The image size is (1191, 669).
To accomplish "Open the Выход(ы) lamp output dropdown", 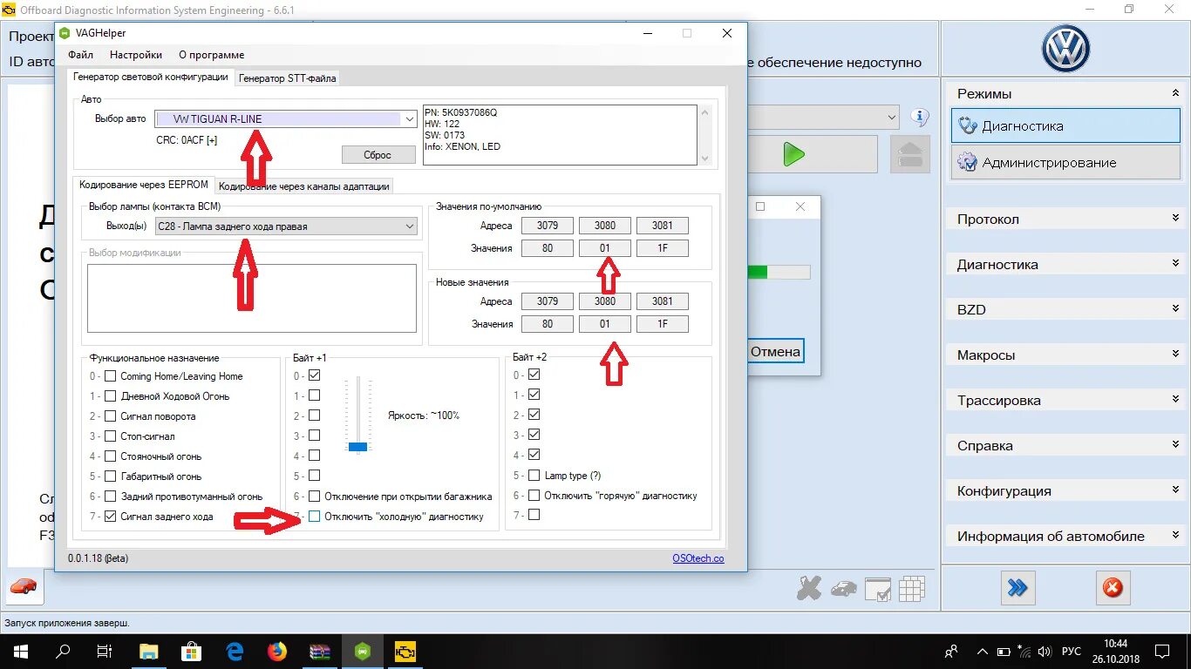I will click(286, 226).
